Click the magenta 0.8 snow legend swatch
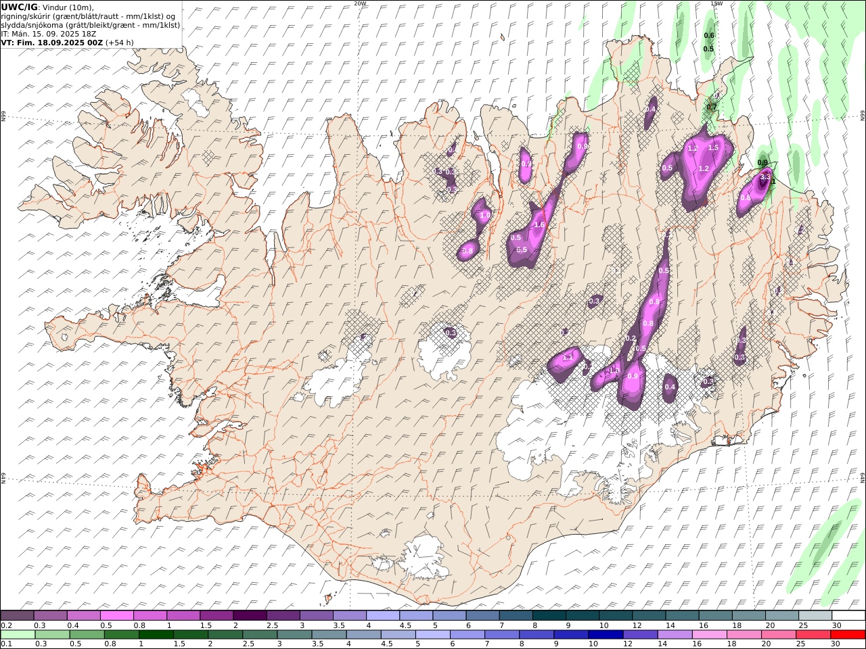This screenshot has width=866, height=649. [x=150, y=615]
